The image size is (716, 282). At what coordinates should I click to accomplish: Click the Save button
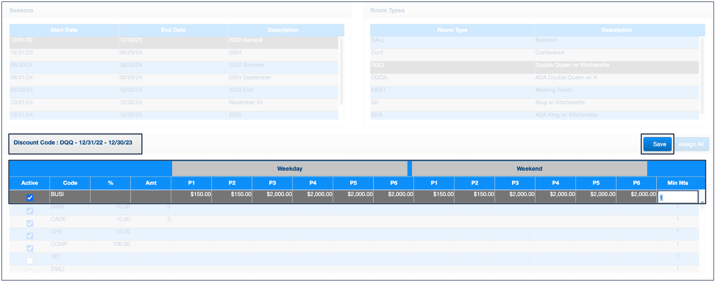pos(659,144)
